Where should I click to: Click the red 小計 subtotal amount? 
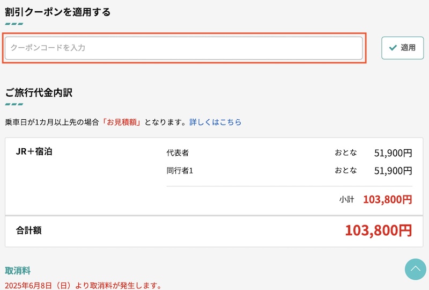[x=387, y=200]
